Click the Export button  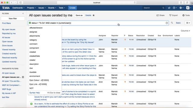point(173,15)
